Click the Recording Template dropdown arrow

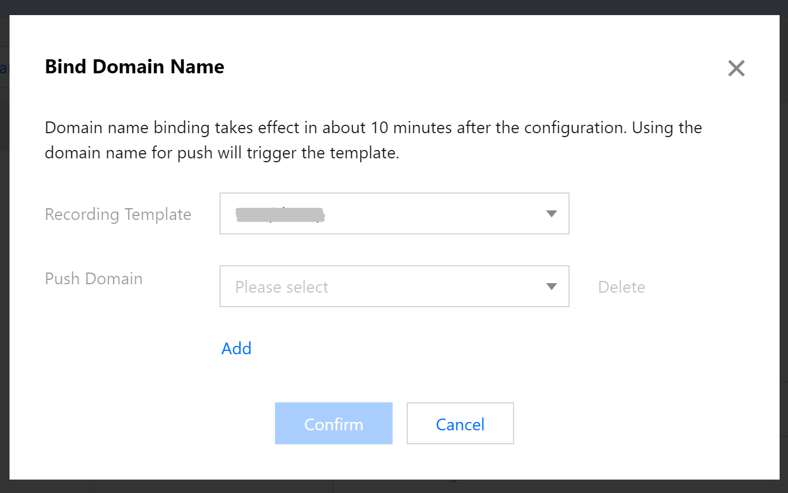[x=551, y=214]
